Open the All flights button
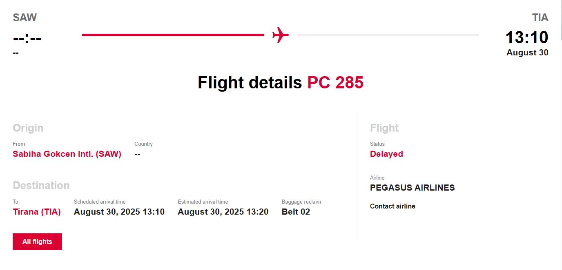 (37, 241)
